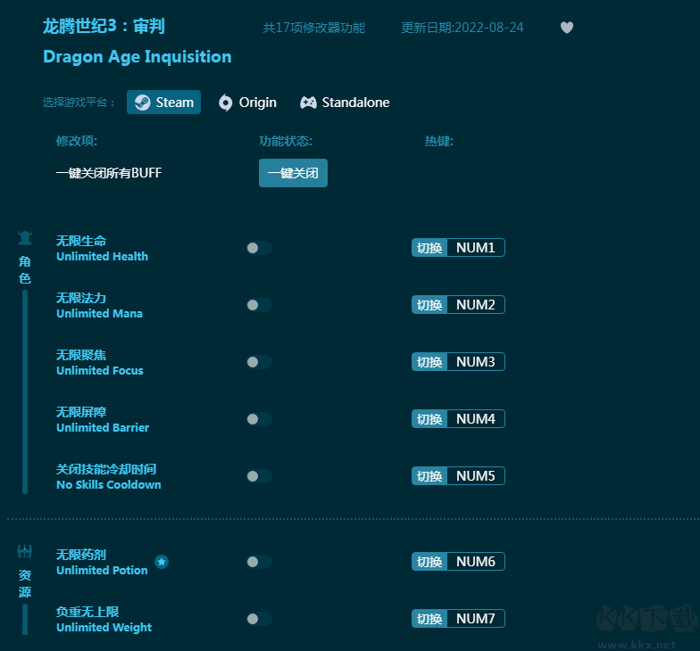Image resolution: width=700 pixels, height=651 pixels.
Task: Click the resources chest section icon
Action: click(x=25, y=551)
